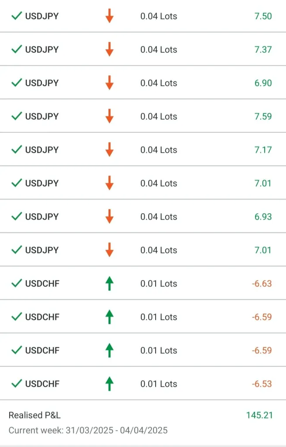Screen dimensions: 286x447
Task: Expand the USDCHF trade showing -6.53 loss
Action: 42,384
